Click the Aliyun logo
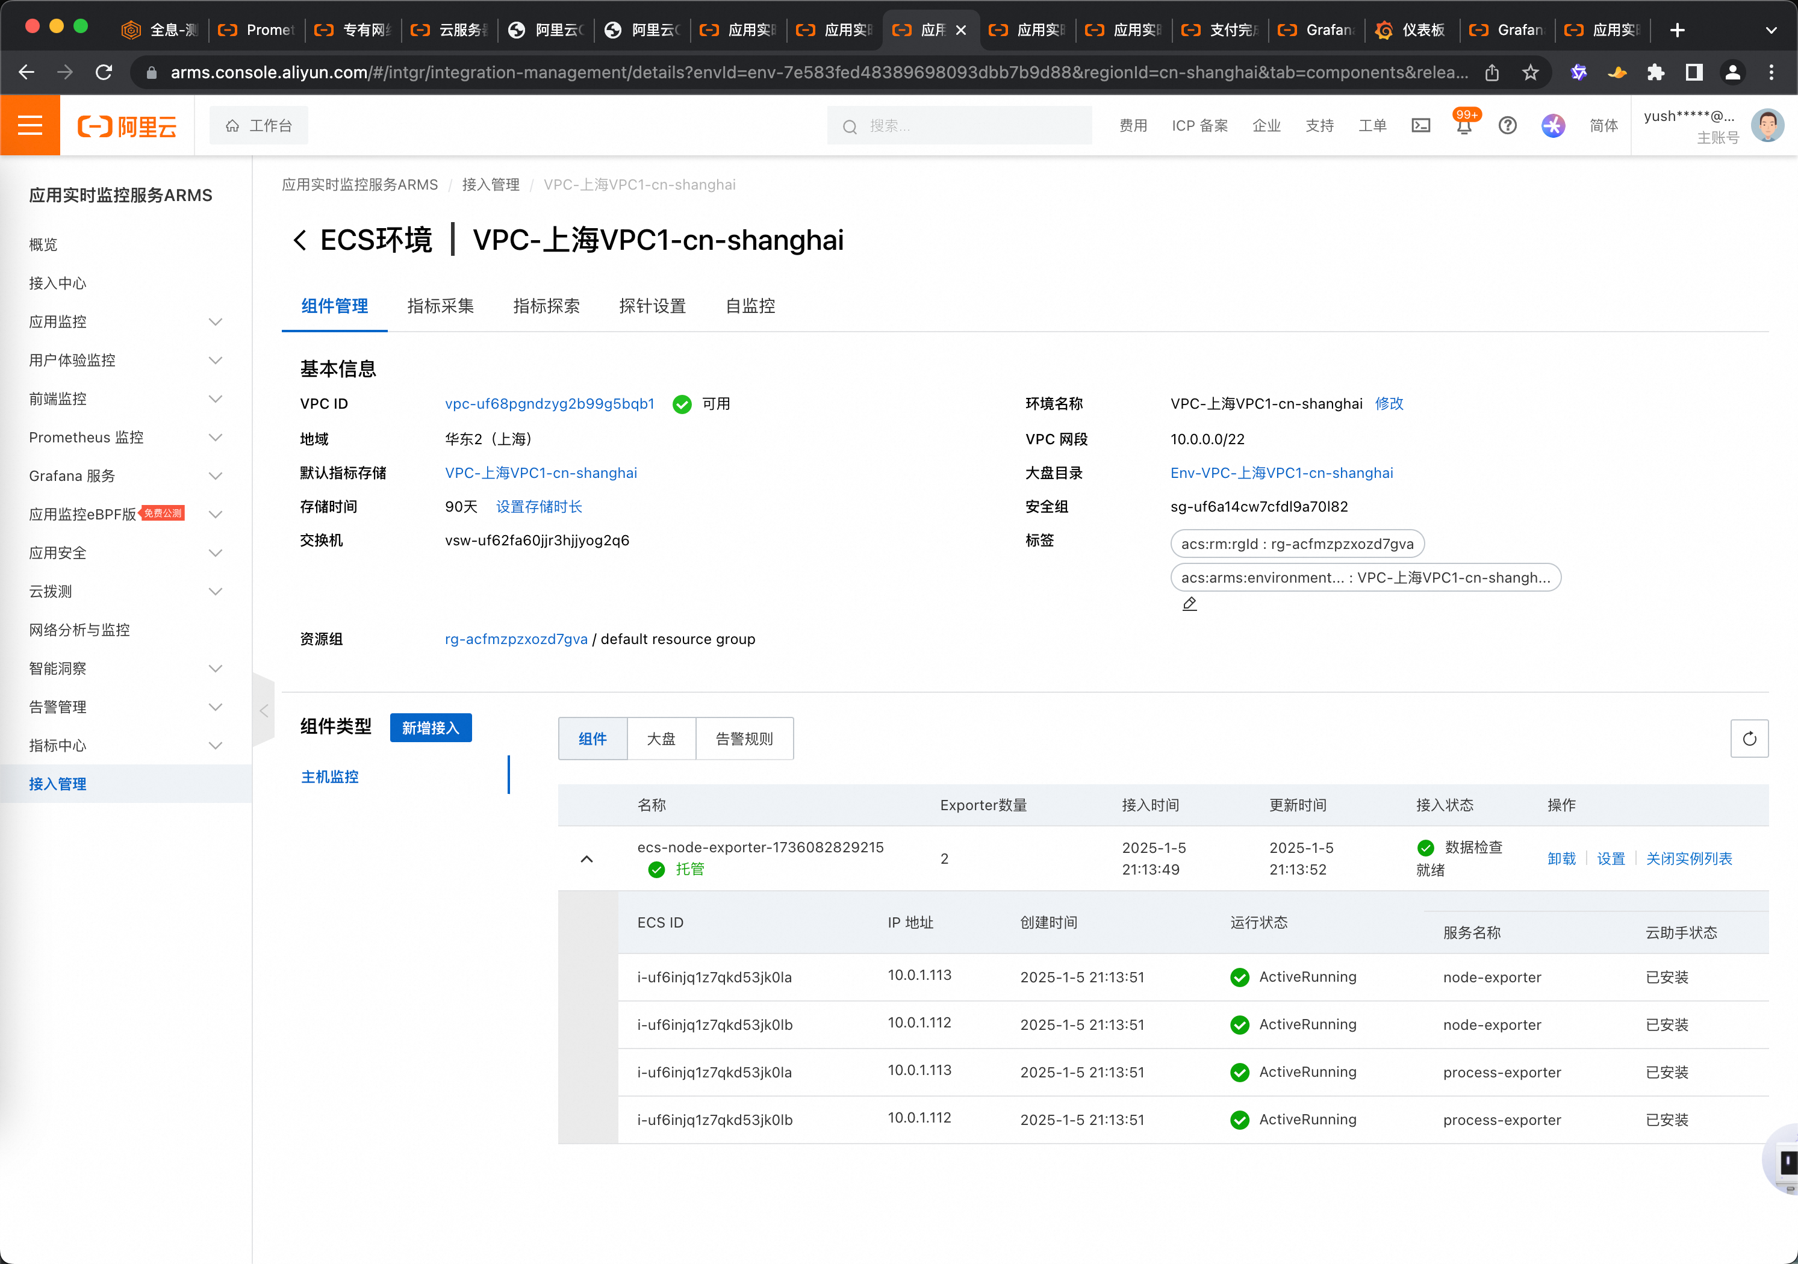Image resolution: width=1798 pixels, height=1264 pixels. 127,126
